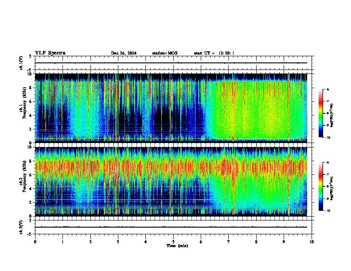Click the time axis tick label '3'

point(118,242)
